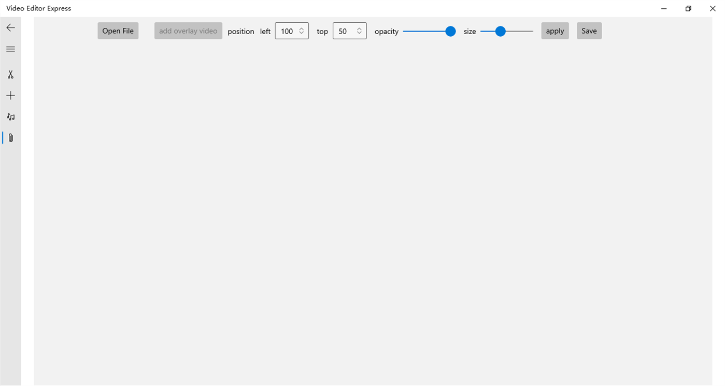Restore down the Video Editor Express window

(x=688, y=8)
